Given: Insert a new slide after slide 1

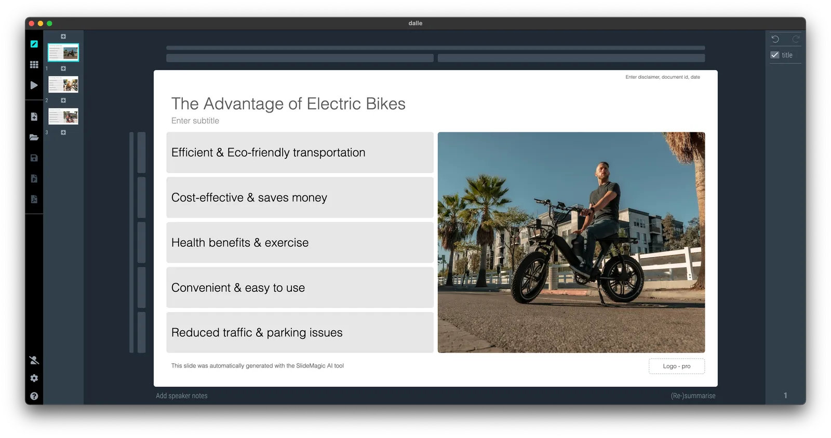Looking at the screenshot, I should pyautogui.click(x=63, y=68).
